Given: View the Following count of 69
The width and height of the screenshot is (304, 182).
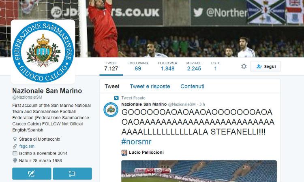Looking at the screenshot, I should click(x=138, y=66).
